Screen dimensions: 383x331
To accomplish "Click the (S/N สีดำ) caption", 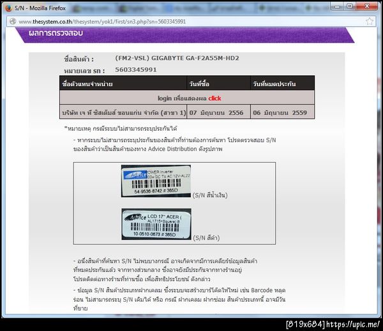I will [206, 238].
